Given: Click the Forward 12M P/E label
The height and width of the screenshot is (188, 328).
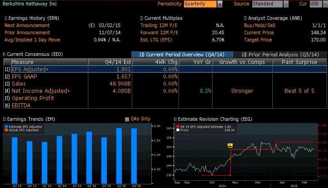Looking at the screenshot, I should coord(159,33).
